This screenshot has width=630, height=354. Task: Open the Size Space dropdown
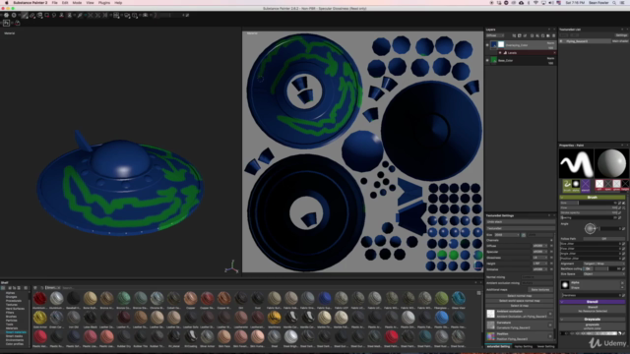tap(603, 273)
